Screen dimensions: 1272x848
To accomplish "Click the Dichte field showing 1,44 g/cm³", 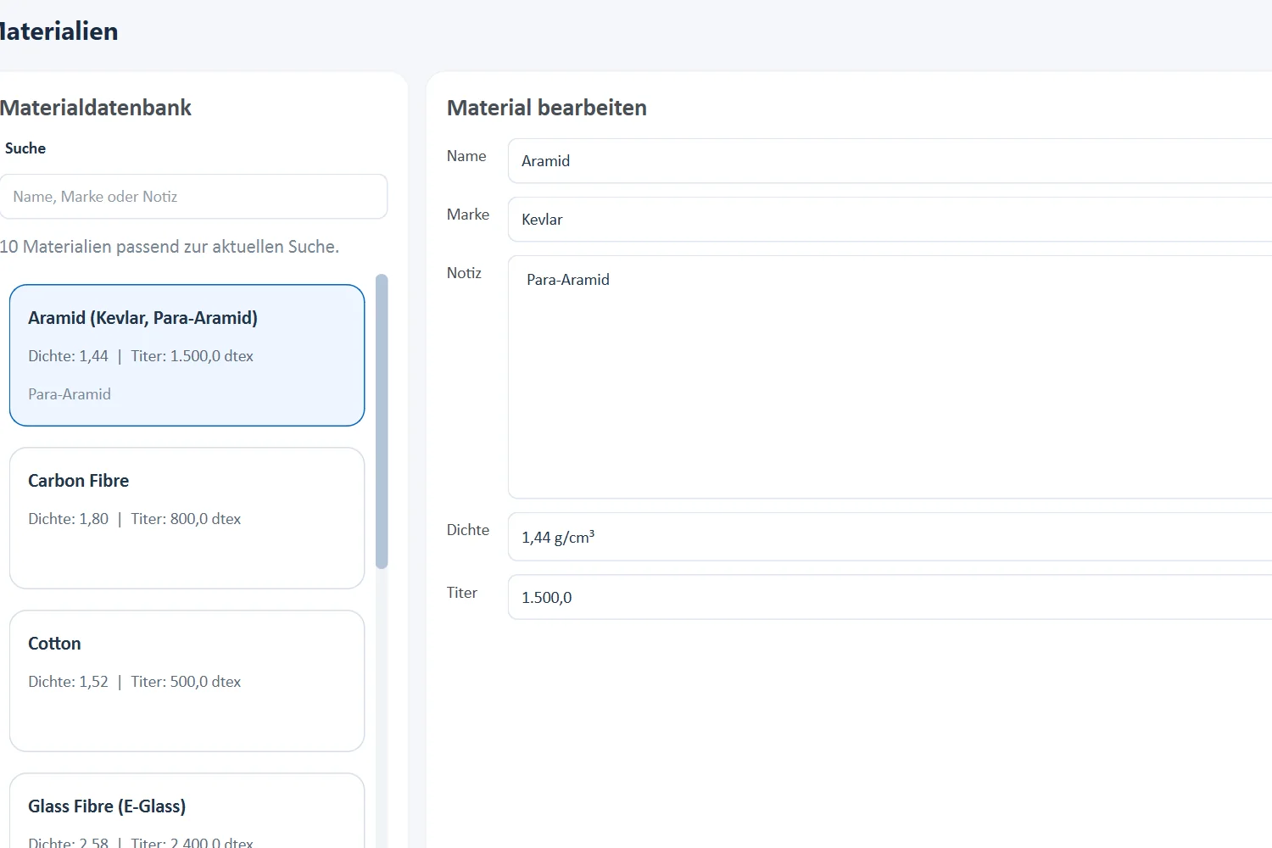I will [x=890, y=537].
